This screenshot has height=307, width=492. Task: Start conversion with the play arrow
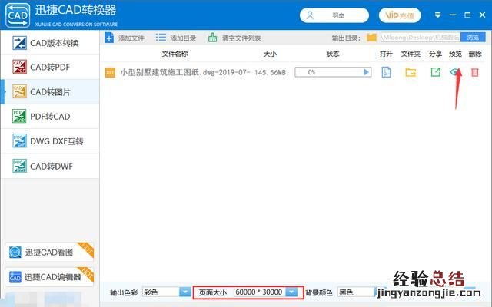coord(367,72)
